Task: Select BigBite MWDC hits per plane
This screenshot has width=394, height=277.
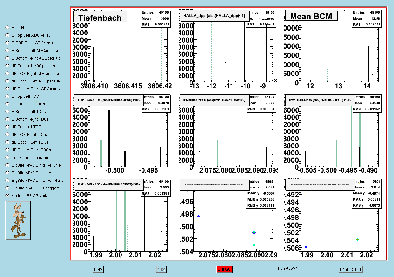Action: pyautogui.click(x=7, y=181)
